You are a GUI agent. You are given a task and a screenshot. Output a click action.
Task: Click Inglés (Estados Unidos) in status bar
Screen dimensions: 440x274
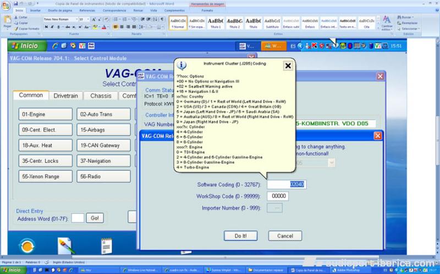point(69,262)
